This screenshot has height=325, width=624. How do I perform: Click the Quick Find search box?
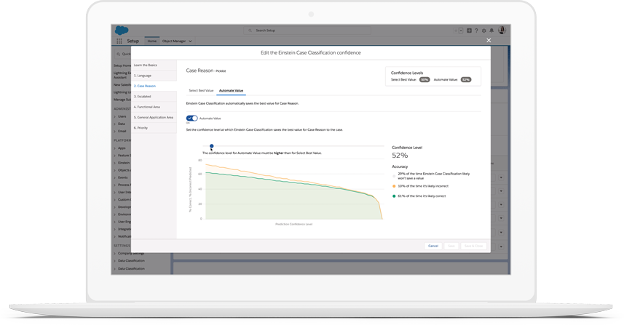pyautogui.click(x=123, y=54)
